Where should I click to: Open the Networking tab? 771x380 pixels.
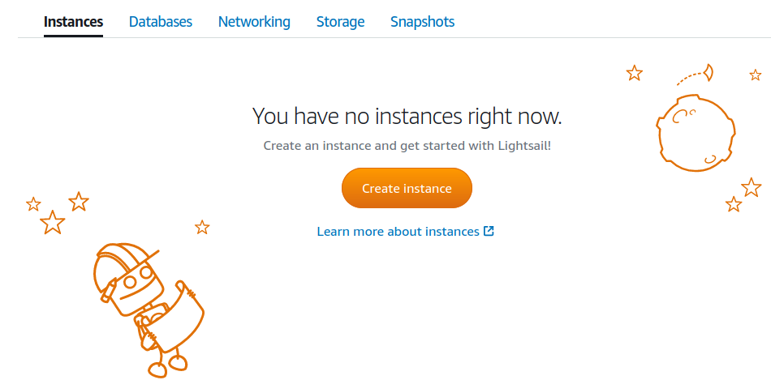tap(254, 22)
